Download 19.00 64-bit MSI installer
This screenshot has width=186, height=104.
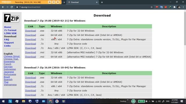31,57
